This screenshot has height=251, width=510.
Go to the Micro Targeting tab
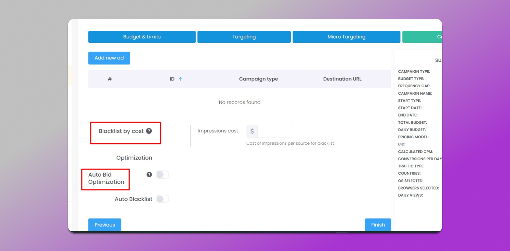346,37
